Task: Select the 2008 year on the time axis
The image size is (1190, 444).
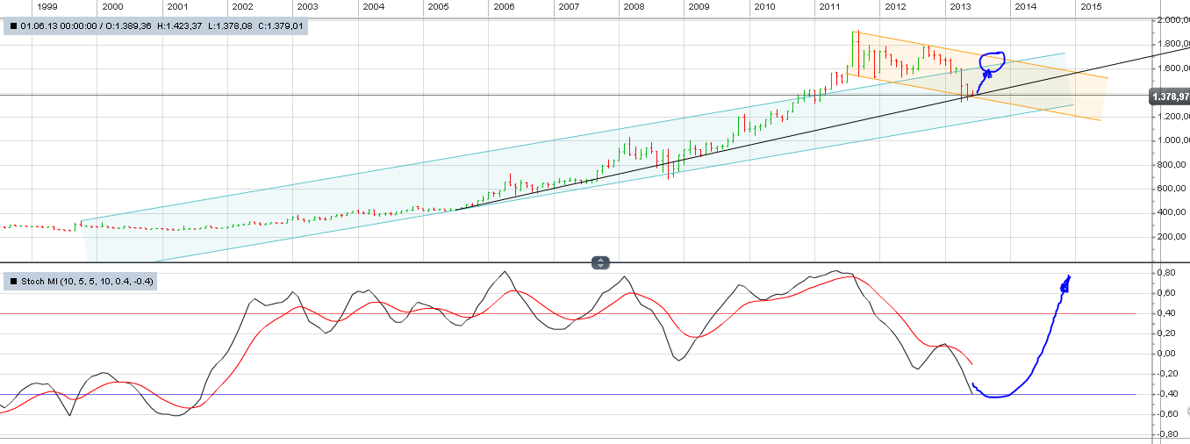Action: click(x=634, y=7)
